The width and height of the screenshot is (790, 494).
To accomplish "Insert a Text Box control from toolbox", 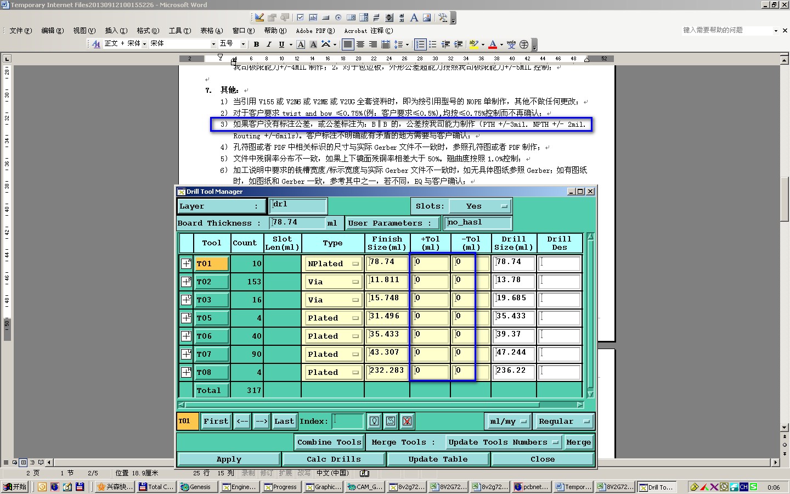I will click(313, 18).
